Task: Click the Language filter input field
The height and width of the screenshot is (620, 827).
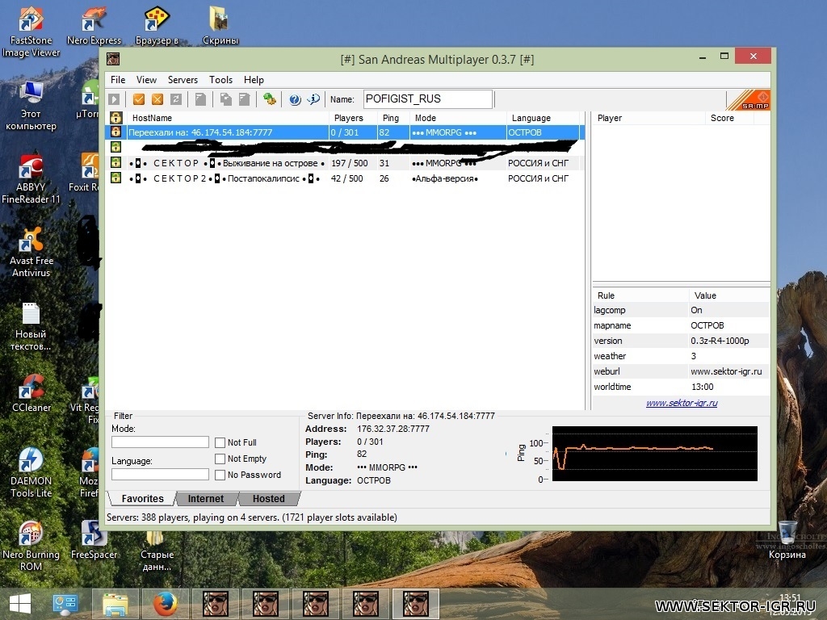Action: [x=160, y=474]
